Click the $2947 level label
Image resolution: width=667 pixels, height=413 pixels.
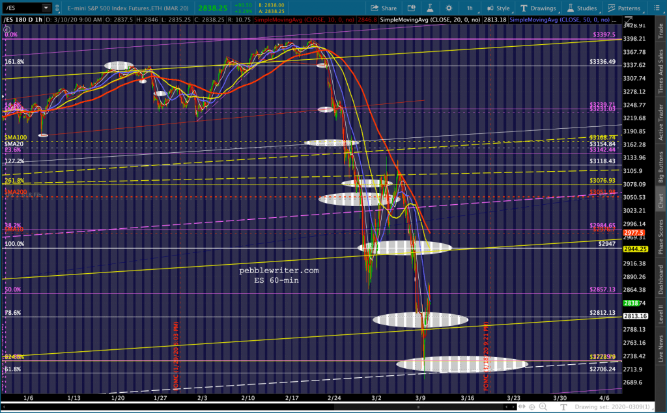tap(606, 243)
